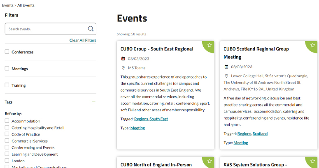Image resolution: width=319 pixels, height=168 pixels.
Task: Click Clear All Filters link
Action: (x=83, y=40)
